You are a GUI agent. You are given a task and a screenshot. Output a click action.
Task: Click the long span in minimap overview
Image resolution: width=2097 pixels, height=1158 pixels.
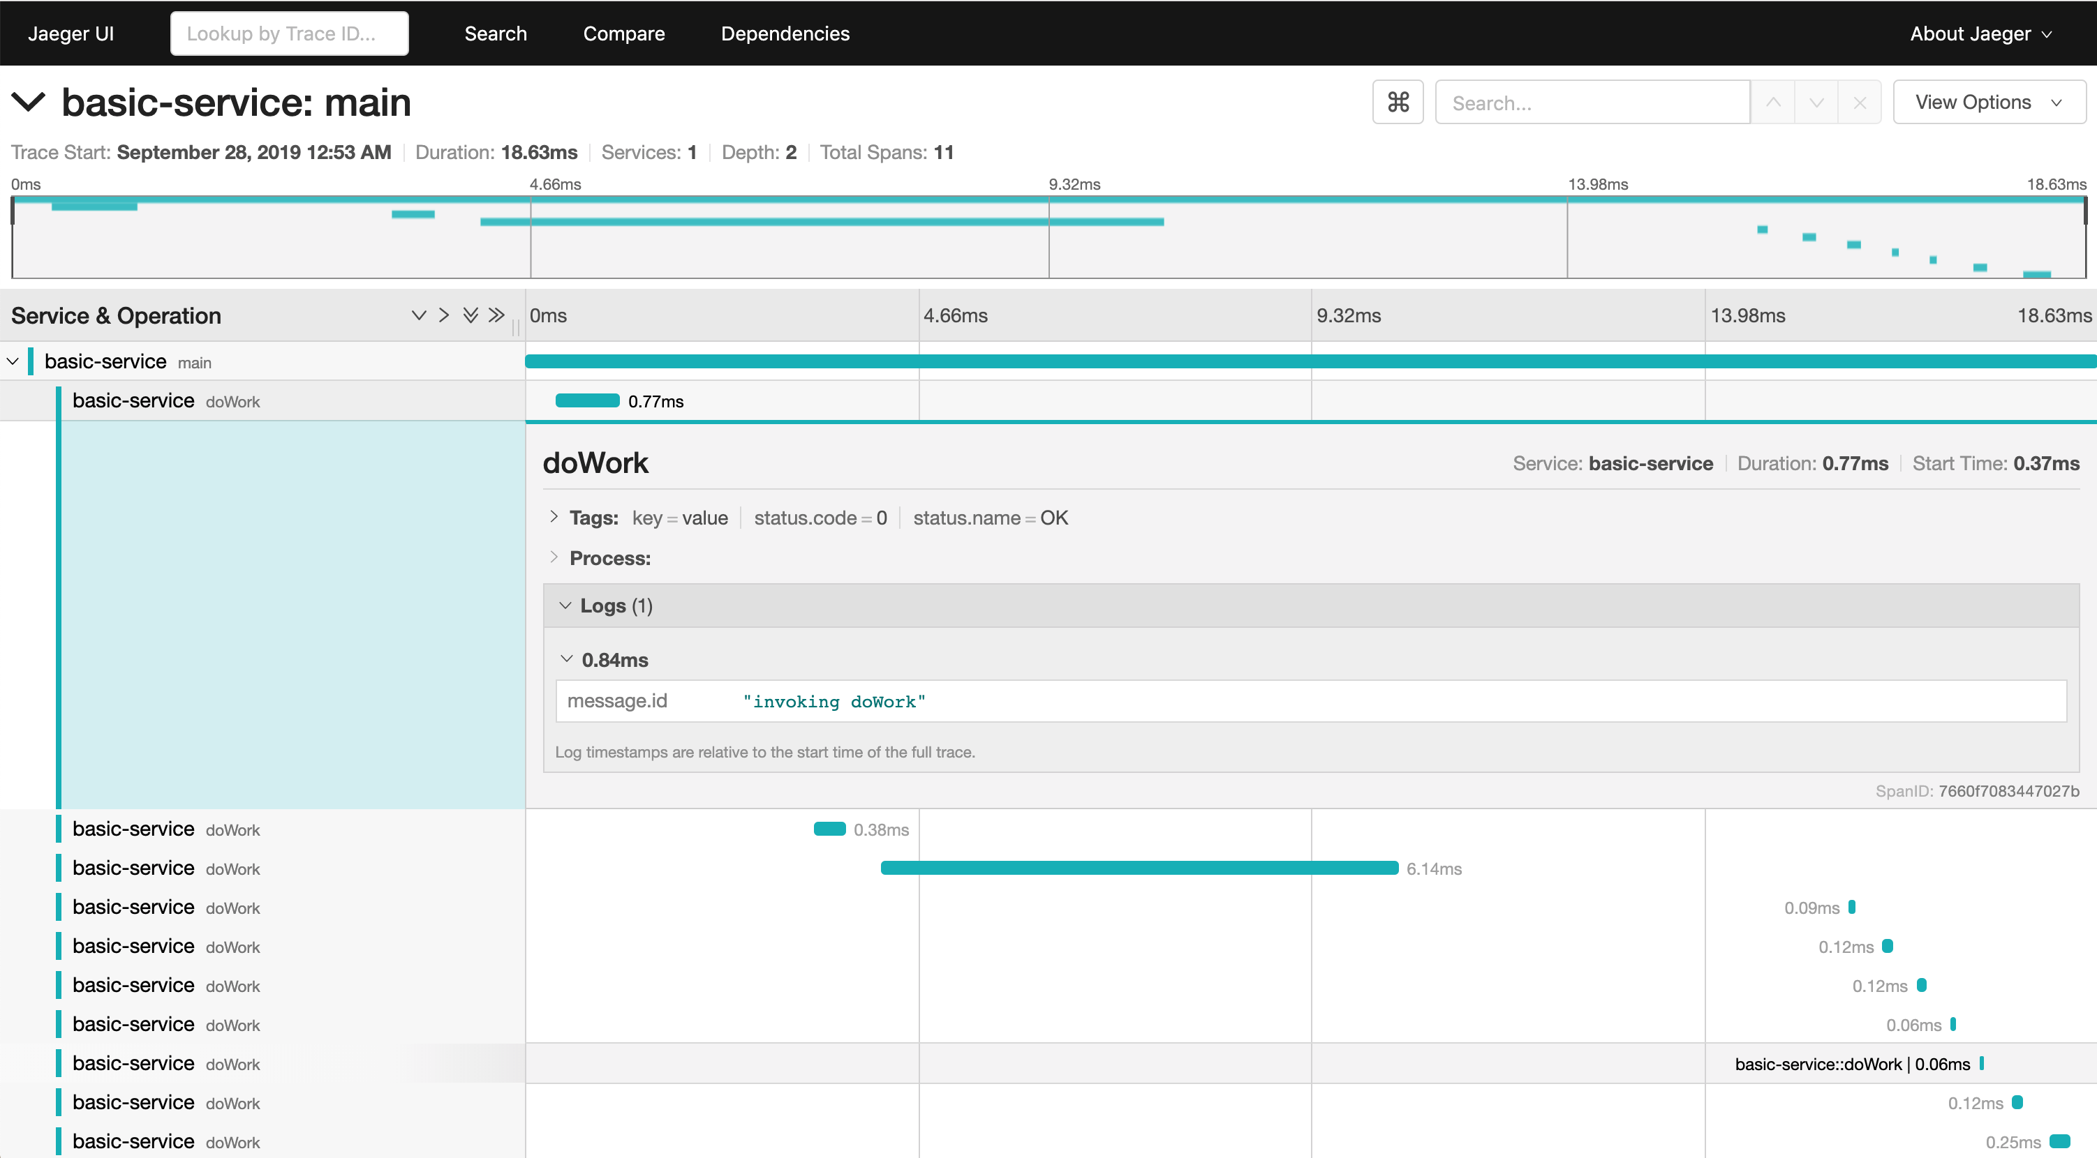[822, 221]
